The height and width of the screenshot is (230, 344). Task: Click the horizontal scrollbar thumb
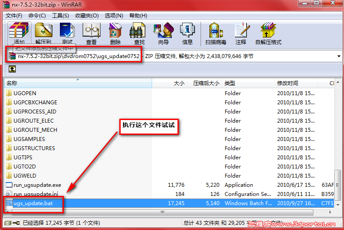pos(162,212)
